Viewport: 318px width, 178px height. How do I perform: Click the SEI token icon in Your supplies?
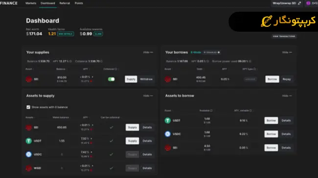(29, 79)
